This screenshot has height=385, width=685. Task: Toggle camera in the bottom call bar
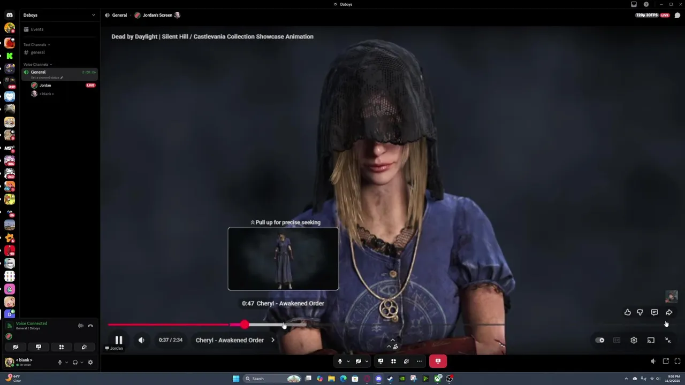358,361
